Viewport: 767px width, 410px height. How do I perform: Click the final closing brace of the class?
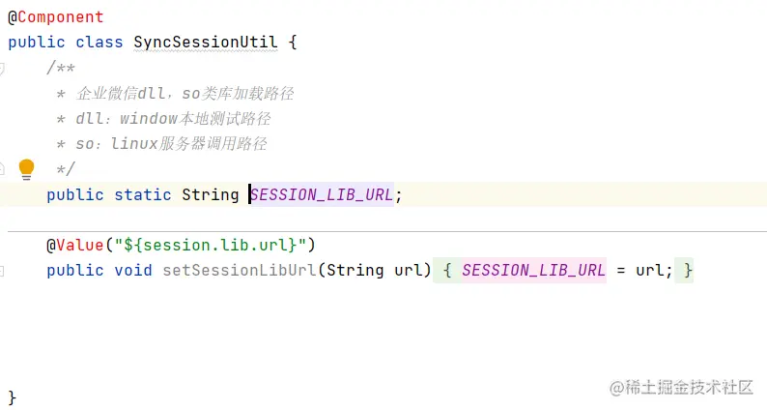point(13,396)
